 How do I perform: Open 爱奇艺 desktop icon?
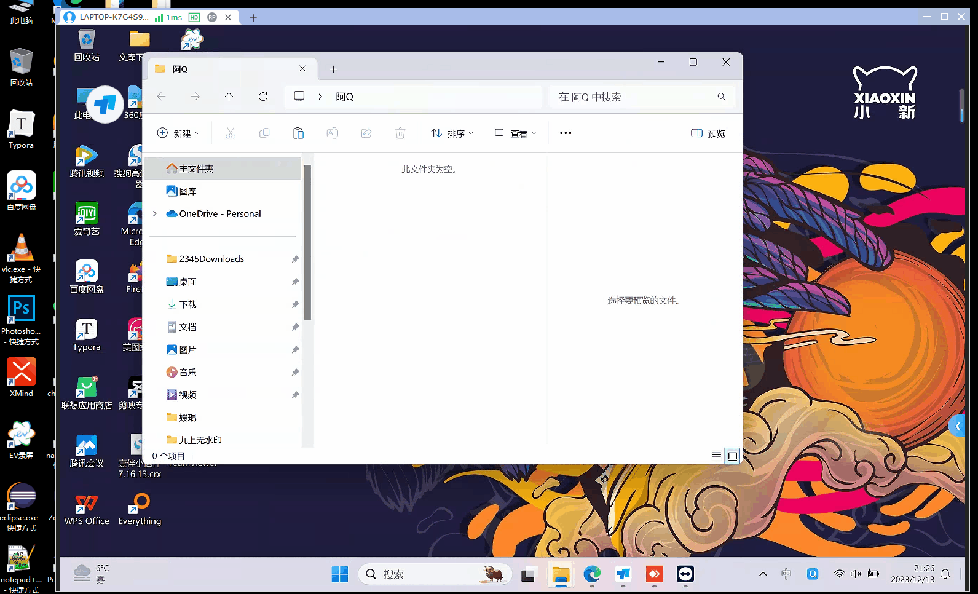[x=87, y=219]
